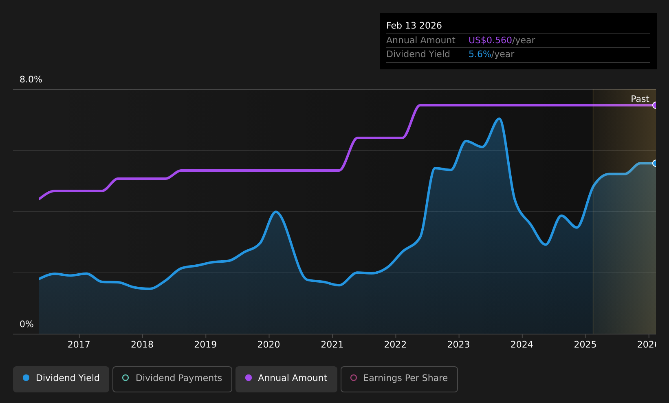
Task: Click the 2023 x-axis label
Action: click(x=459, y=345)
